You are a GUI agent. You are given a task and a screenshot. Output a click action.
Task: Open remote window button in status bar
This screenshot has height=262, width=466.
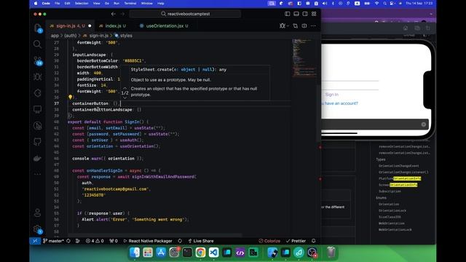point(35,241)
